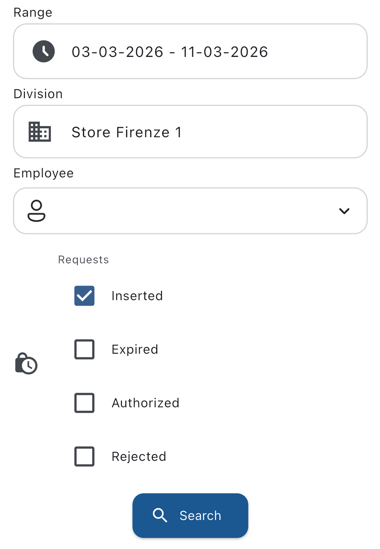Image resolution: width=380 pixels, height=549 pixels.
Task: Open the date range picker via its clock symbol
Action: coord(44,51)
